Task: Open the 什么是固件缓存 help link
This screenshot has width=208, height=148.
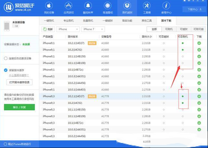Action: coord(19,75)
